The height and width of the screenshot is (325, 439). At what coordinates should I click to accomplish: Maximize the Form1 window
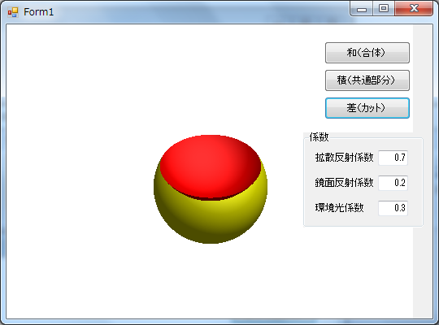(384, 9)
